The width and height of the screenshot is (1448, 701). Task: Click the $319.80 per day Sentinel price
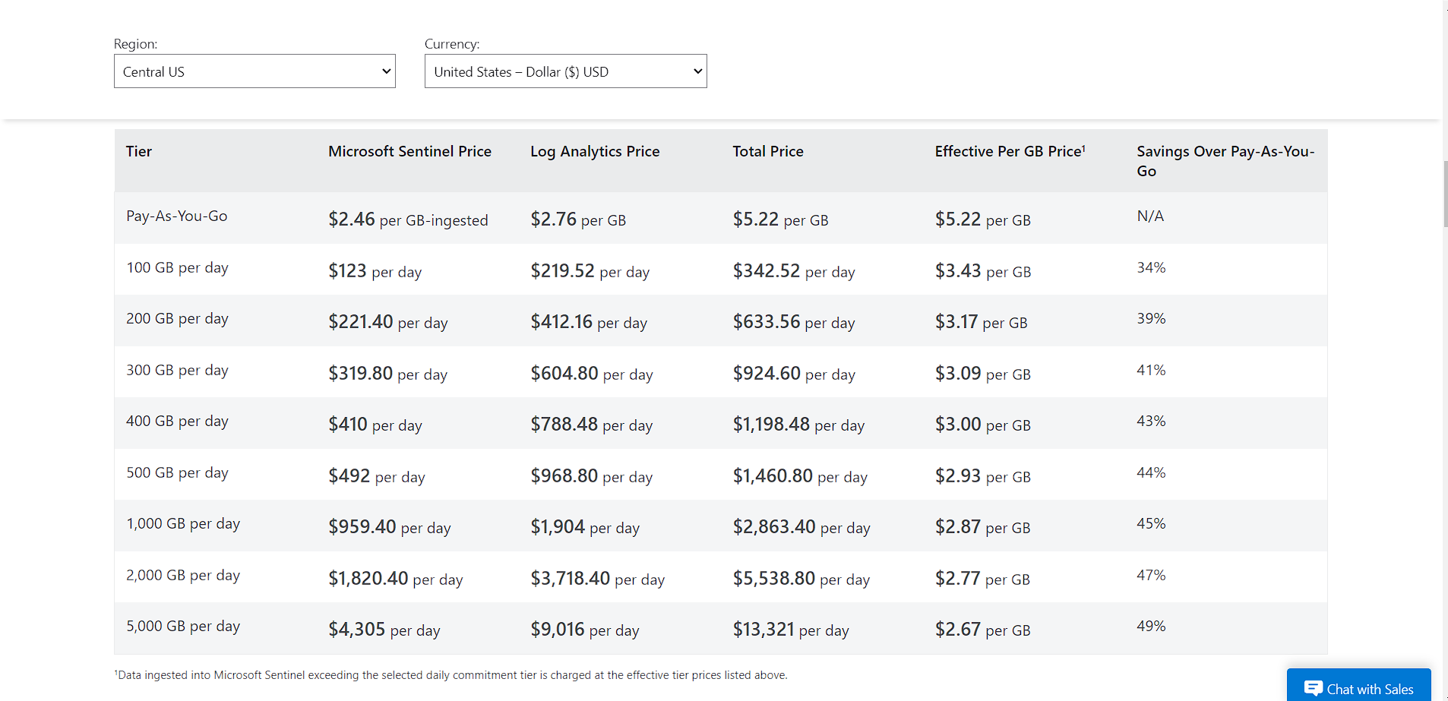pyautogui.click(x=387, y=374)
